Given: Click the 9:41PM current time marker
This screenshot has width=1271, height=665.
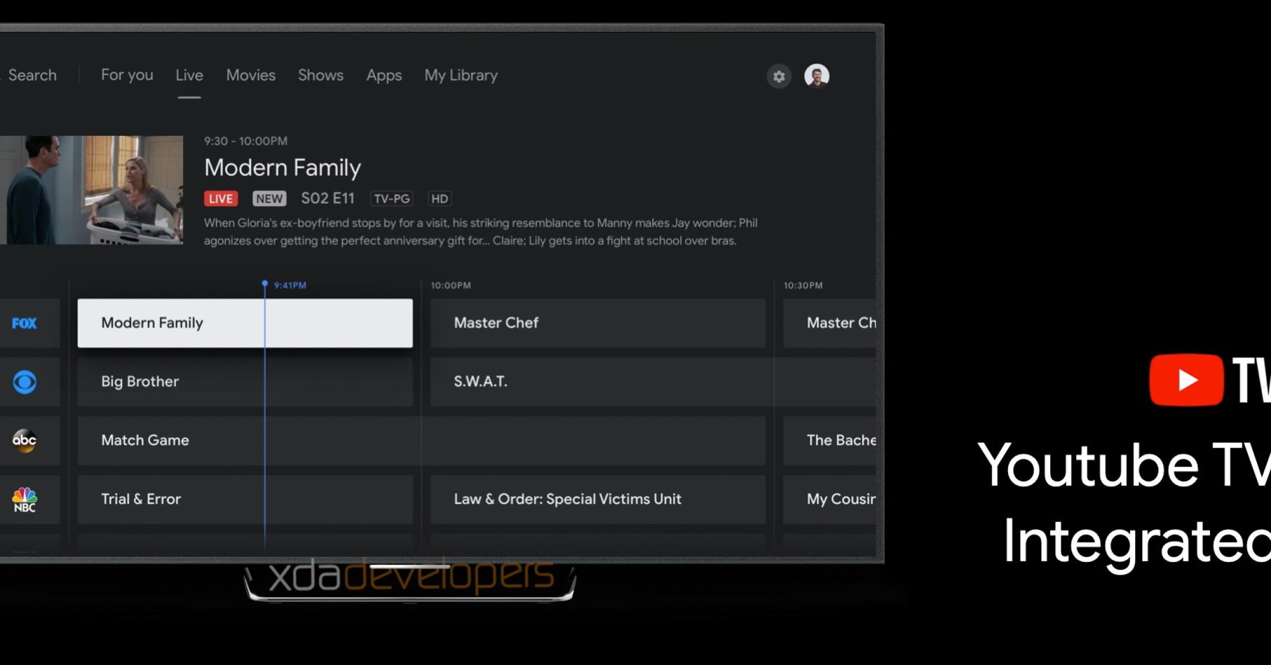Looking at the screenshot, I should [289, 285].
